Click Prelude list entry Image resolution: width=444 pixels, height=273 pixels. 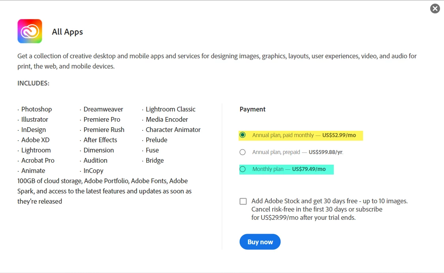pos(156,140)
